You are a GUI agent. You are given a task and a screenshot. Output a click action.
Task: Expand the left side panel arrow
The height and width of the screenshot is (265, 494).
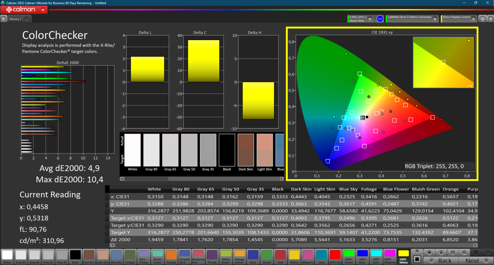3,19
